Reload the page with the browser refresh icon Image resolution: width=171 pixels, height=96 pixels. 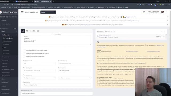5,5
